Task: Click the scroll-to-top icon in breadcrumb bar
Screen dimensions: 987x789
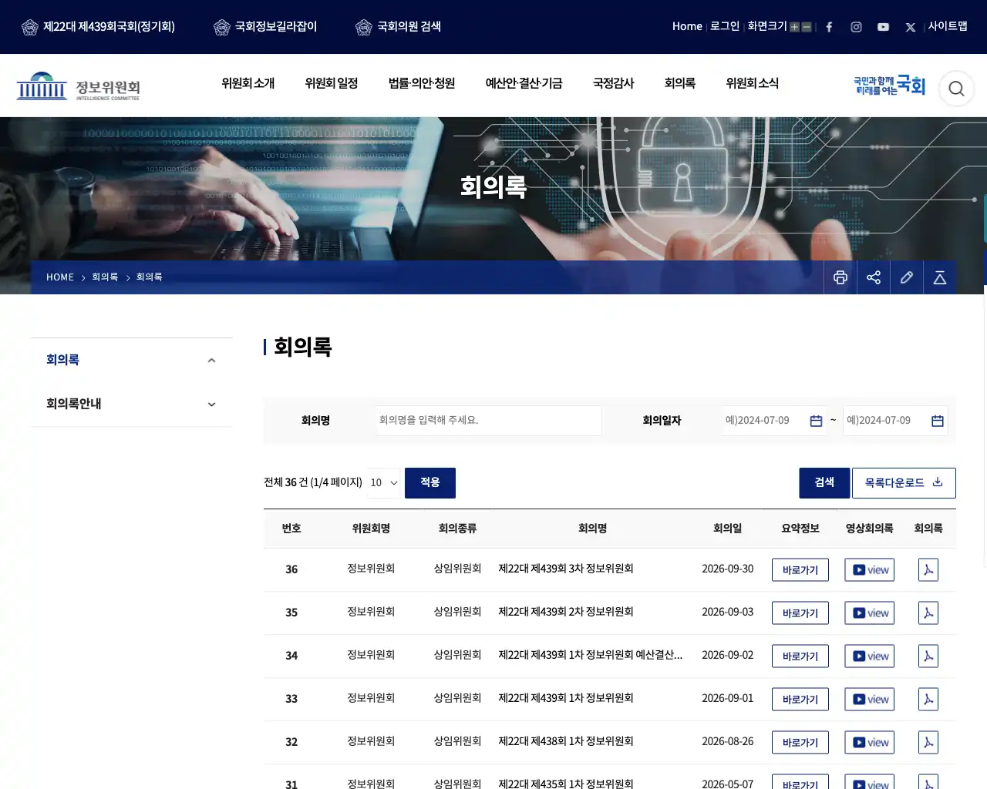Action: pos(940,277)
